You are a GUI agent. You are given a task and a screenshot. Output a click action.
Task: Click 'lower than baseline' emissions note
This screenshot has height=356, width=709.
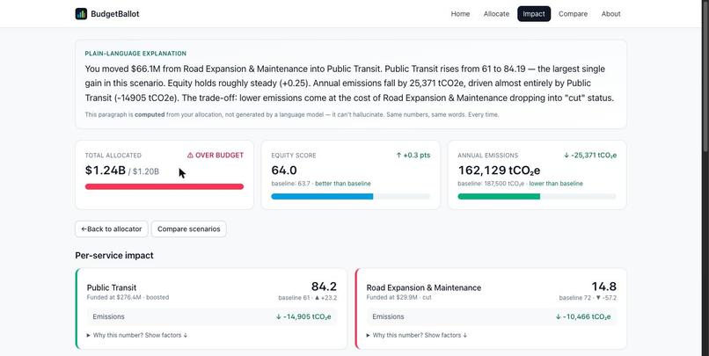(x=556, y=184)
